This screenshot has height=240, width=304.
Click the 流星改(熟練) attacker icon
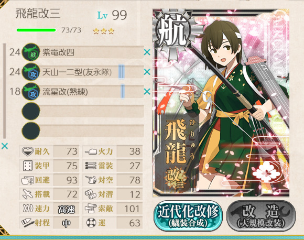[31, 92]
